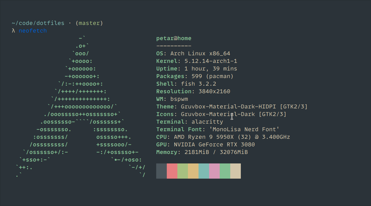Screen dimensions: 371x206
Task: Click the lambda shell prompt symbol
Action: click(13, 31)
